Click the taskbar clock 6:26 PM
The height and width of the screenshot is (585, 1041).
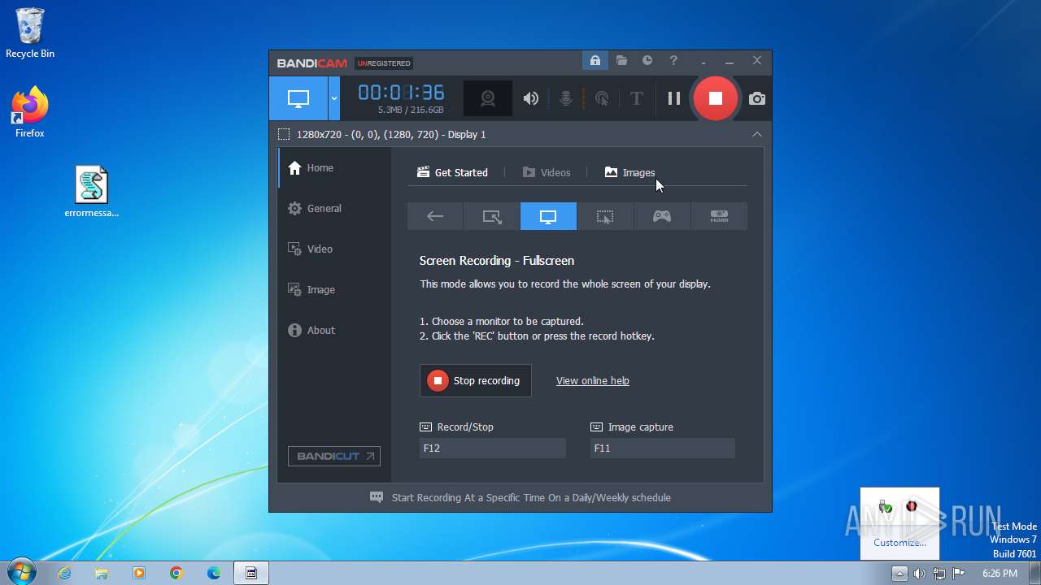pos(1000,574)
